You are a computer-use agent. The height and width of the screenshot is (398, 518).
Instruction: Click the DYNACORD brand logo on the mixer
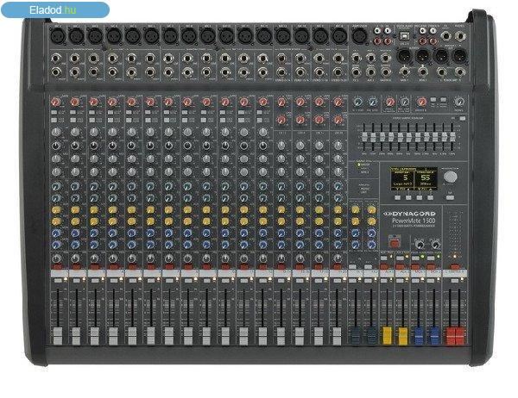[409, 214]
